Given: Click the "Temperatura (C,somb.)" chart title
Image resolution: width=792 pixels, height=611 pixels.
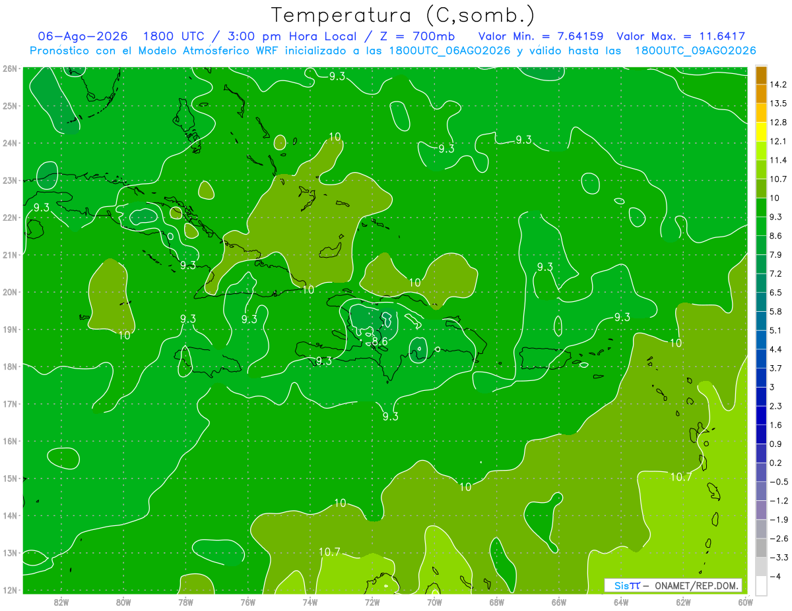Looking at the screenshot, I should coord(403,15).
